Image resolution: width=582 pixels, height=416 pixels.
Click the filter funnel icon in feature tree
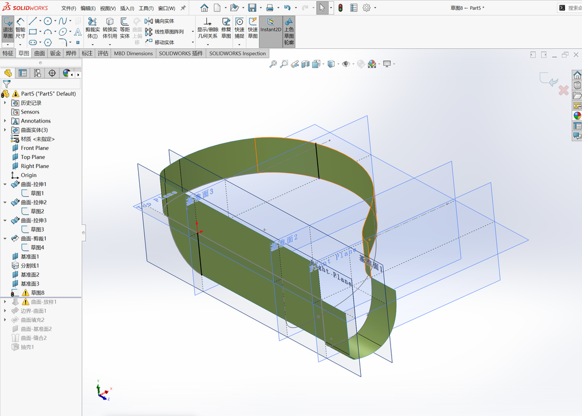tap(7, 84)
